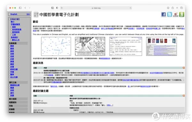This screenshot has width=192, height=122.
Task: Switch to simplified Chinese via 简体 link
Action: (28, 14)
